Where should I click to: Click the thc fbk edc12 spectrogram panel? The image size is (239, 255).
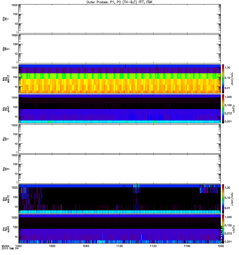(x=119, y=199)
